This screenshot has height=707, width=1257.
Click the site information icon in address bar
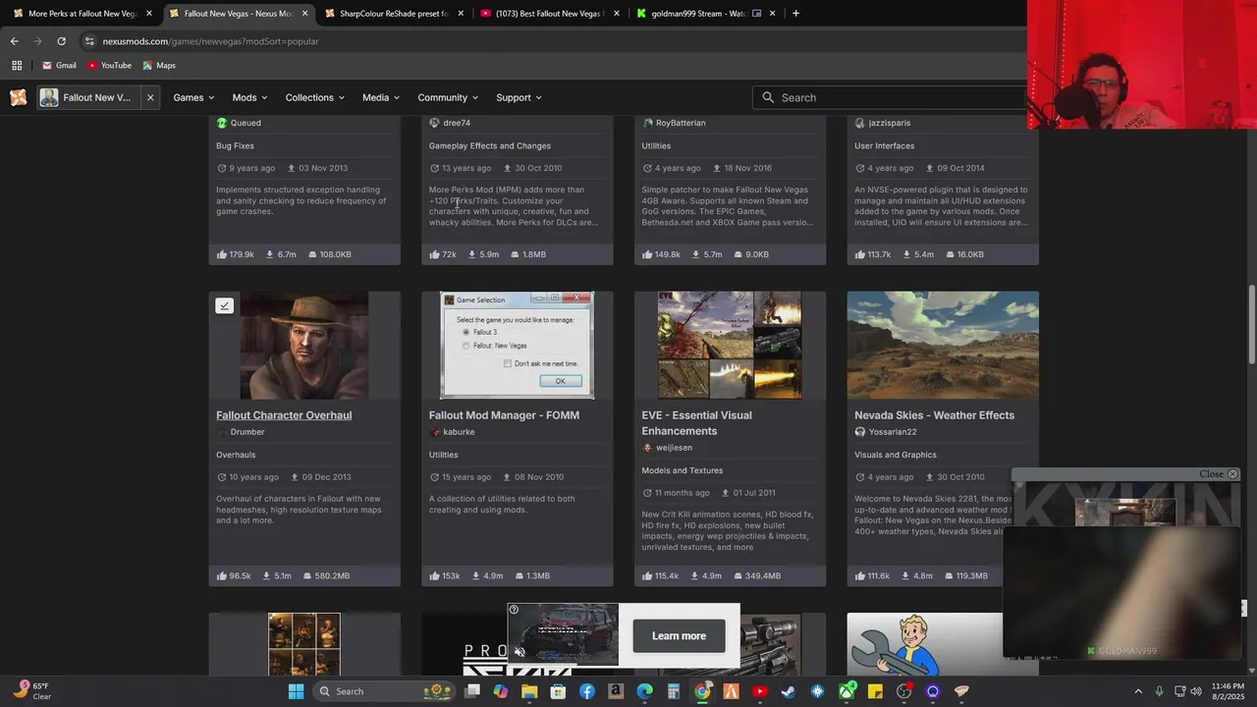(x=89, y=41)
